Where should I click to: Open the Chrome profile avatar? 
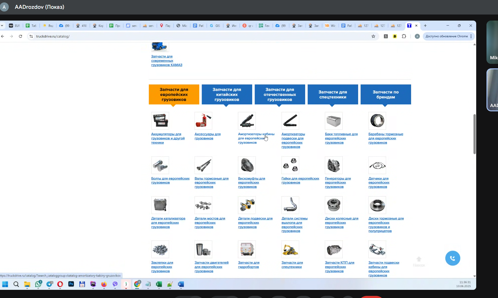pyautogui.click(x=417, y=36)
